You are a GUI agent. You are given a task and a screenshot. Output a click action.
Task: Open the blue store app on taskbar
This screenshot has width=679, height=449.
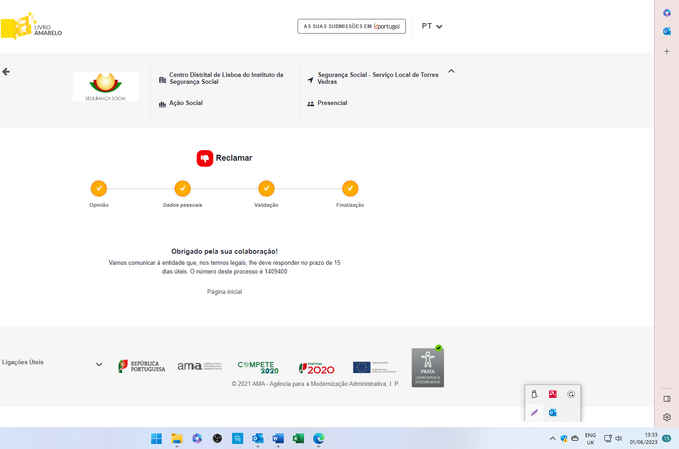pyautogui.click(x=238, y=438)
